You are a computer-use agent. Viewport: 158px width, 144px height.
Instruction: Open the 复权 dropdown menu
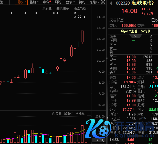[x=22, y=2]
